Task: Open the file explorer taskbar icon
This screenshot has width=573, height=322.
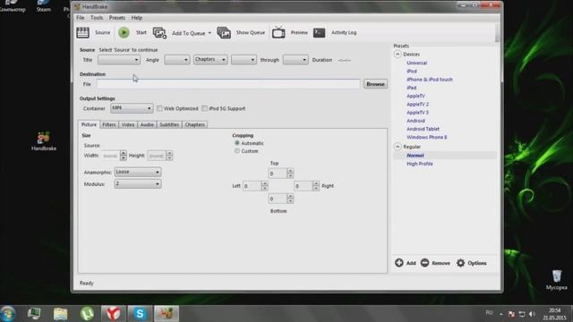Action: 61,314
